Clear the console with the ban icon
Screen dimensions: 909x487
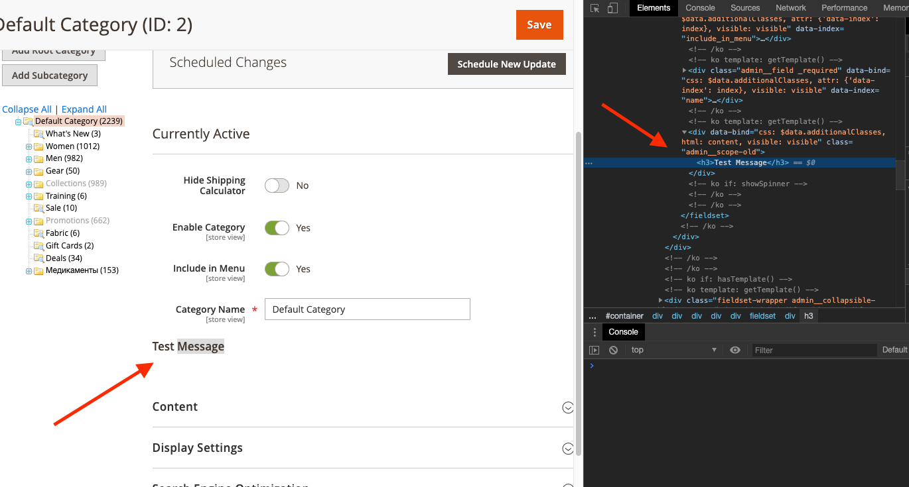tap(613, 350)
